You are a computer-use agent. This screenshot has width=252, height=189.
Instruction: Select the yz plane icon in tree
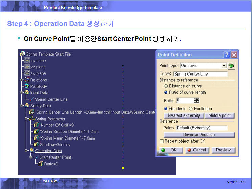point(27,67)
